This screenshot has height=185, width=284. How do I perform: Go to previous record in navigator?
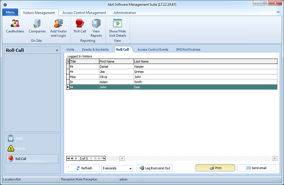tap(76, 158)
